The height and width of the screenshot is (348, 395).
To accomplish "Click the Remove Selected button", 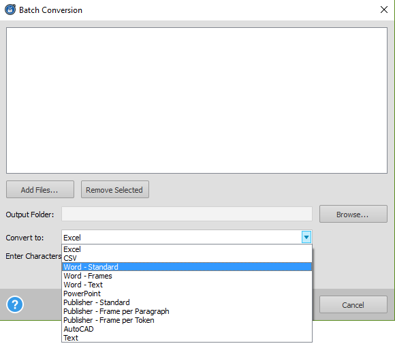I will click(x=115, y=189).
